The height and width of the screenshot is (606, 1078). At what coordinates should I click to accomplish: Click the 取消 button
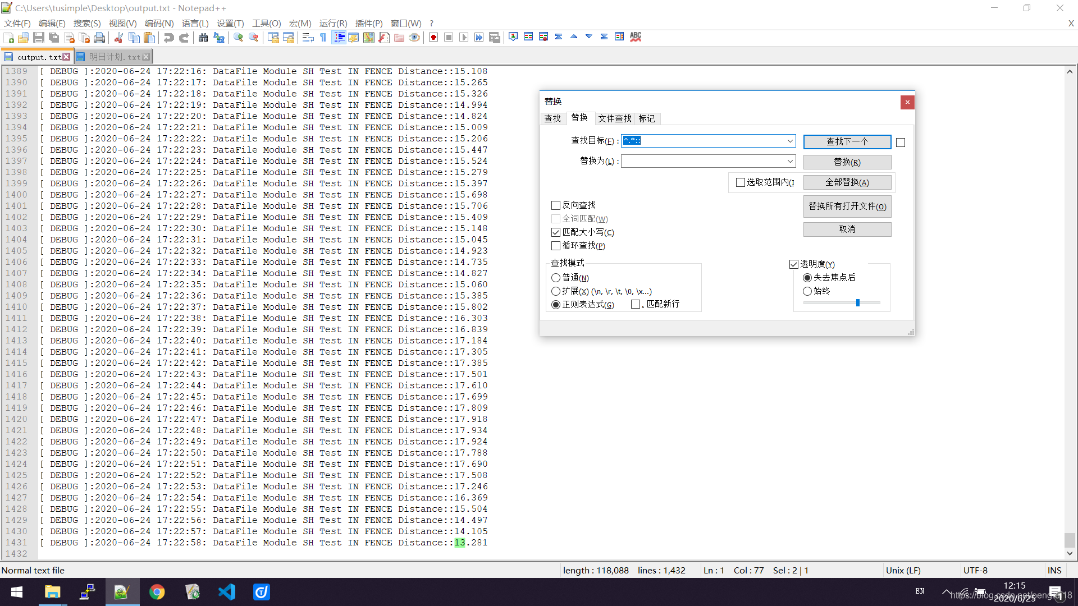847,229
